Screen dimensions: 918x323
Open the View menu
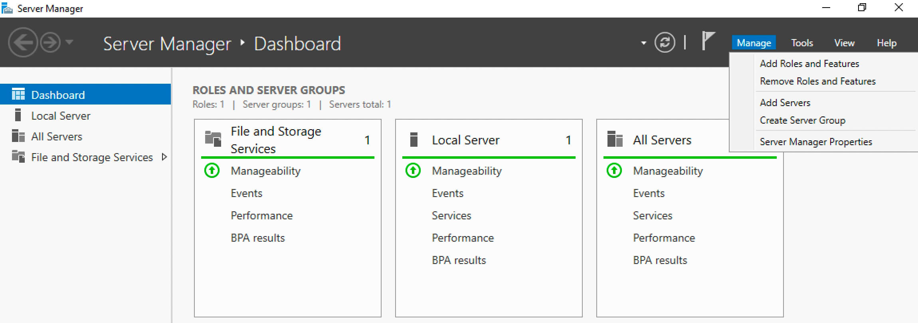coord(844,43)
